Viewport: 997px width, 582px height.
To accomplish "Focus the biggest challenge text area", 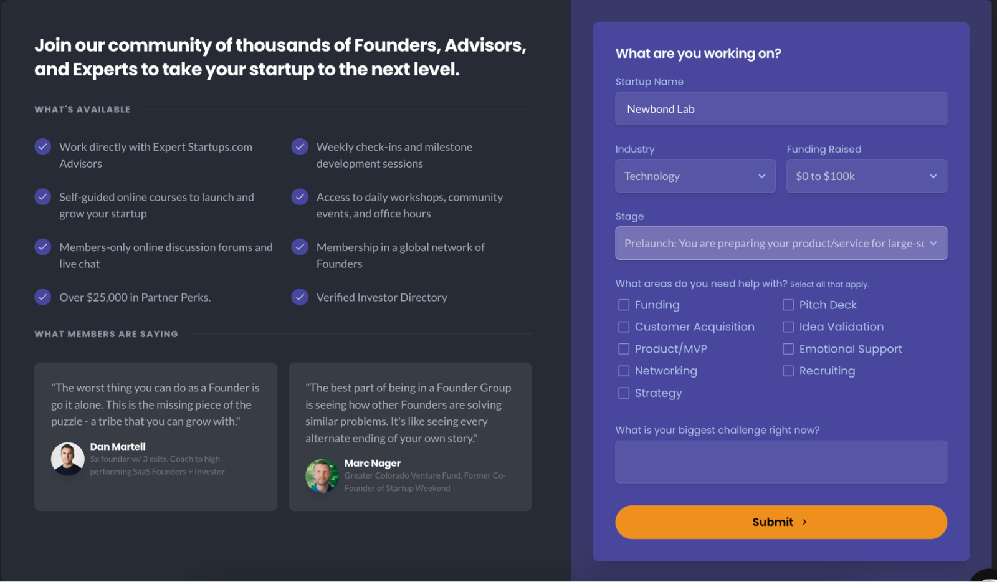I will pos(781,462).
